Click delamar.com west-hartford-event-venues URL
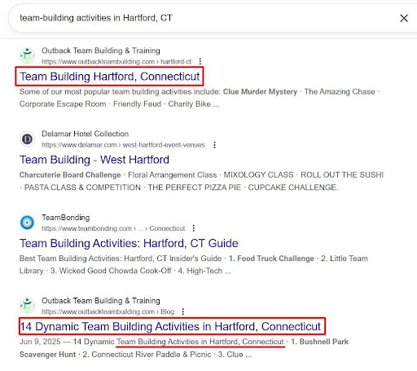Viewport: 417px width, 371px height. tap(123, 145)
